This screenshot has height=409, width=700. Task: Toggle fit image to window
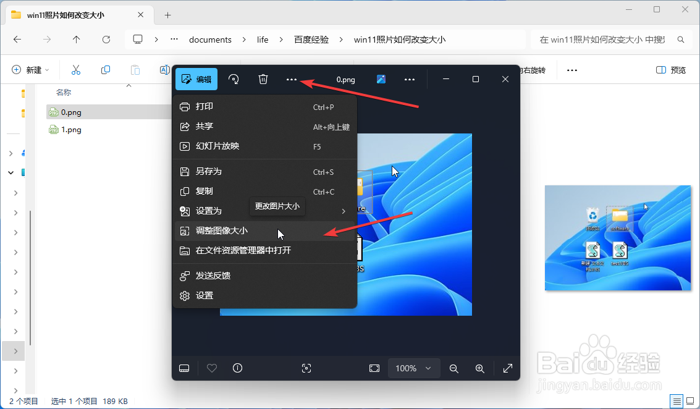374,368
